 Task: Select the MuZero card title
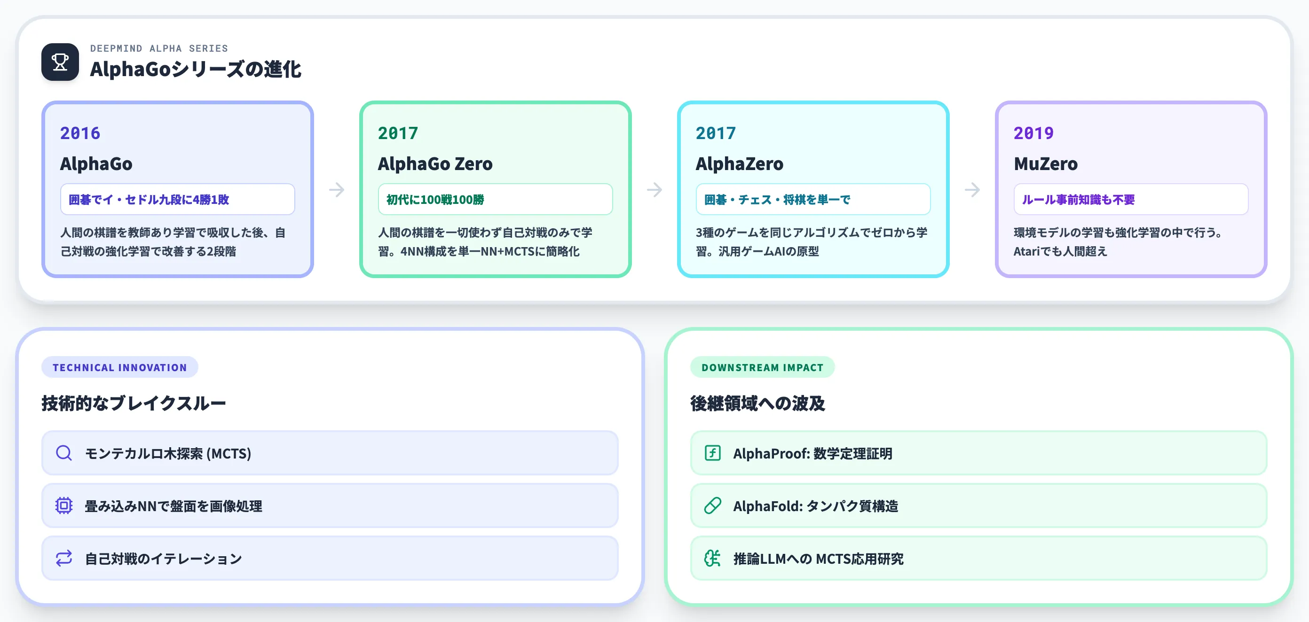coord(1045,163)
